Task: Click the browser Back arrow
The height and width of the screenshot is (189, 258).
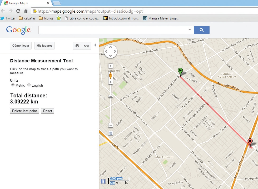Action: [x=3, y=11]
